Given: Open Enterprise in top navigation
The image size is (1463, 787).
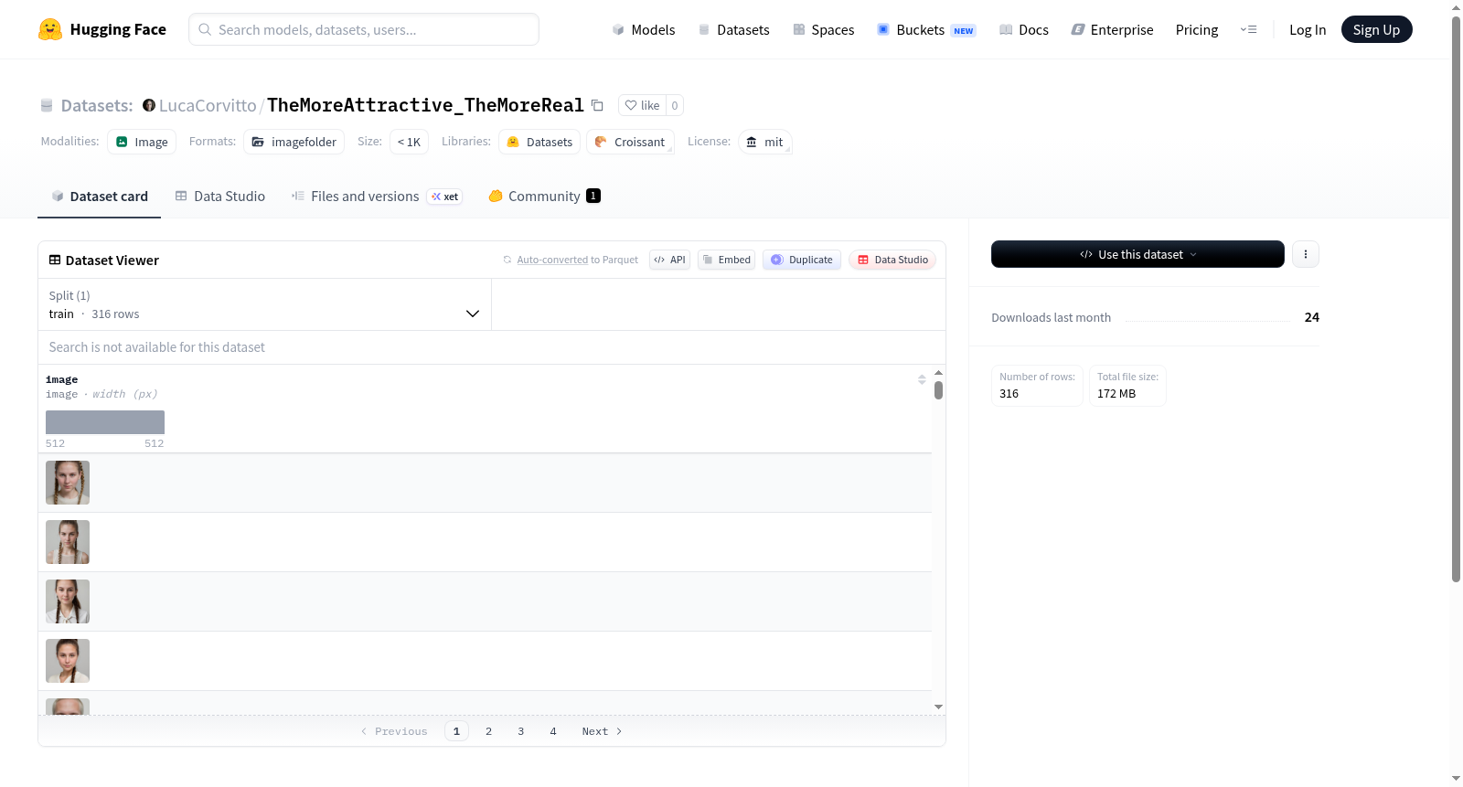Looking at the screenshot, I should pos(1112,29).
